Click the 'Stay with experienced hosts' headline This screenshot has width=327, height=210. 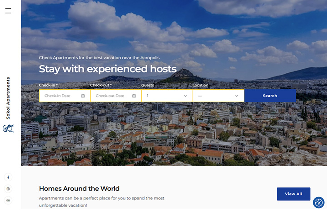click(107, 69)
